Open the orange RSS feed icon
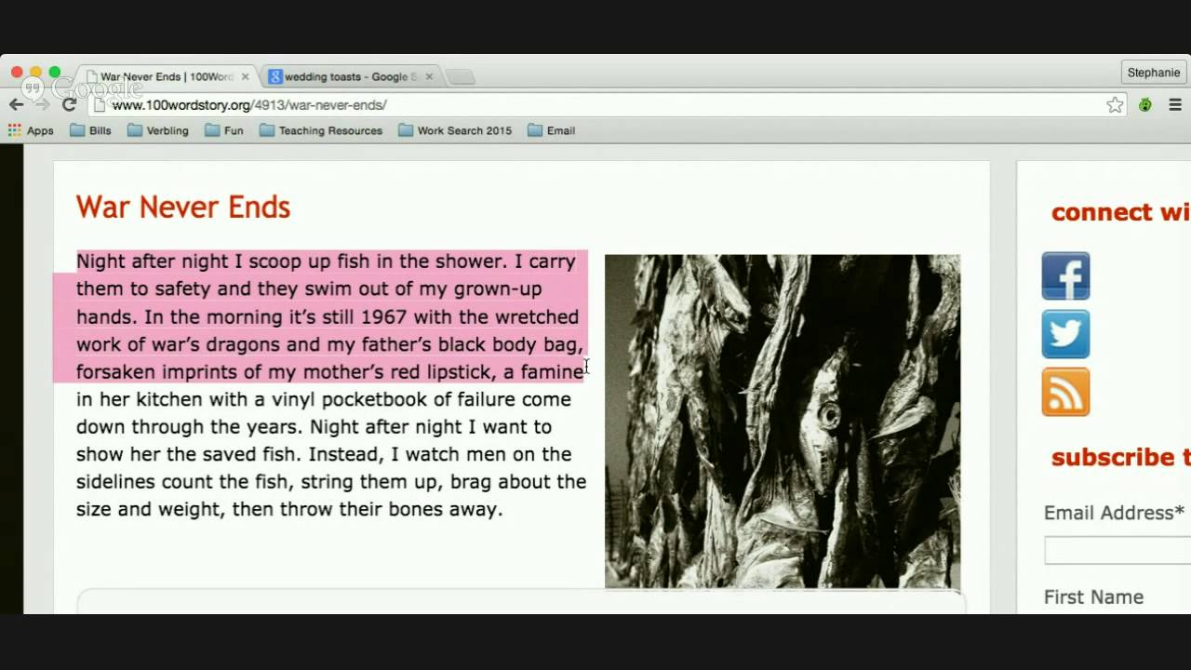 (x=1065, y=392)
